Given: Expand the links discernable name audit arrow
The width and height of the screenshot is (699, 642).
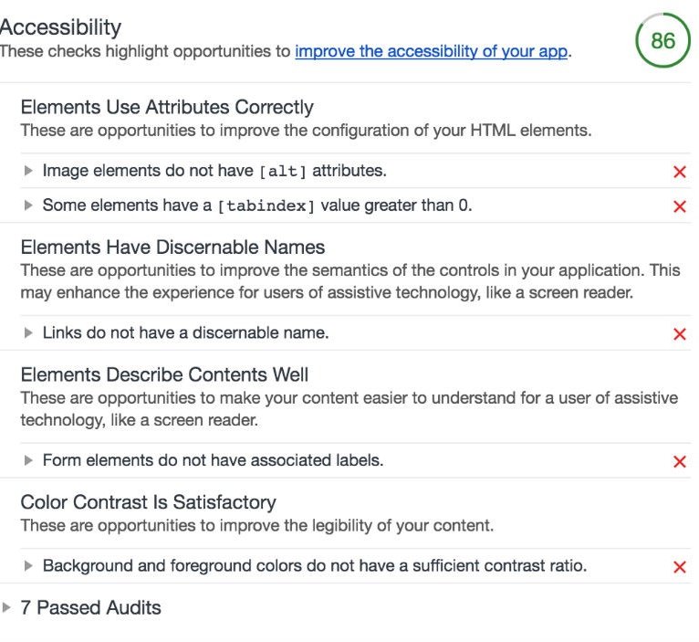Looking at the screenshot, I should click(x=28, y=333).
